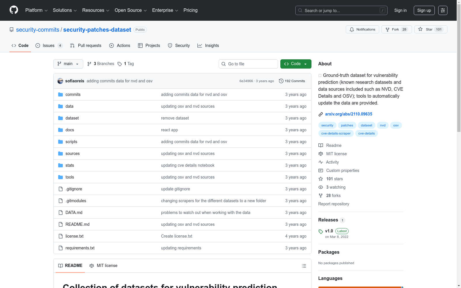Click sofiaoreis avatar image
This screenshot has height=288, width=461.
click(60, 81)
